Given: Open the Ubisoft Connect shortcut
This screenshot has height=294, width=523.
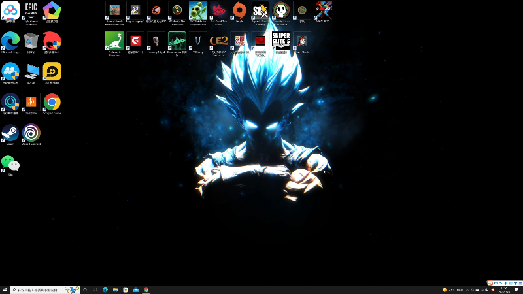Looking at the screenshot, I should [x=31, y=135].
